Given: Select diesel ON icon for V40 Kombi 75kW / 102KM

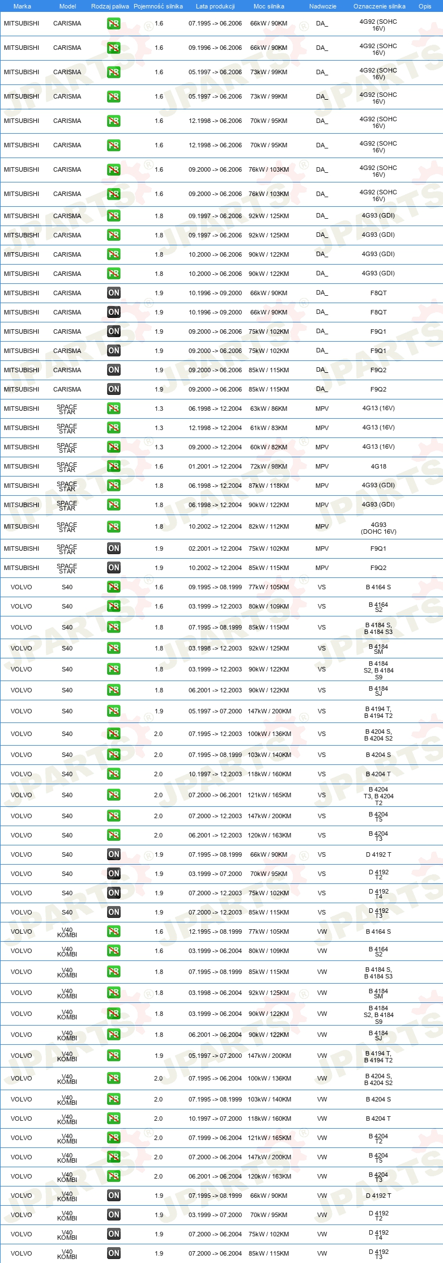Looking at the screenshot, I should 114,1234.
